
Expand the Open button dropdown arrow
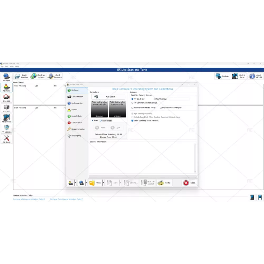[103, 183]
